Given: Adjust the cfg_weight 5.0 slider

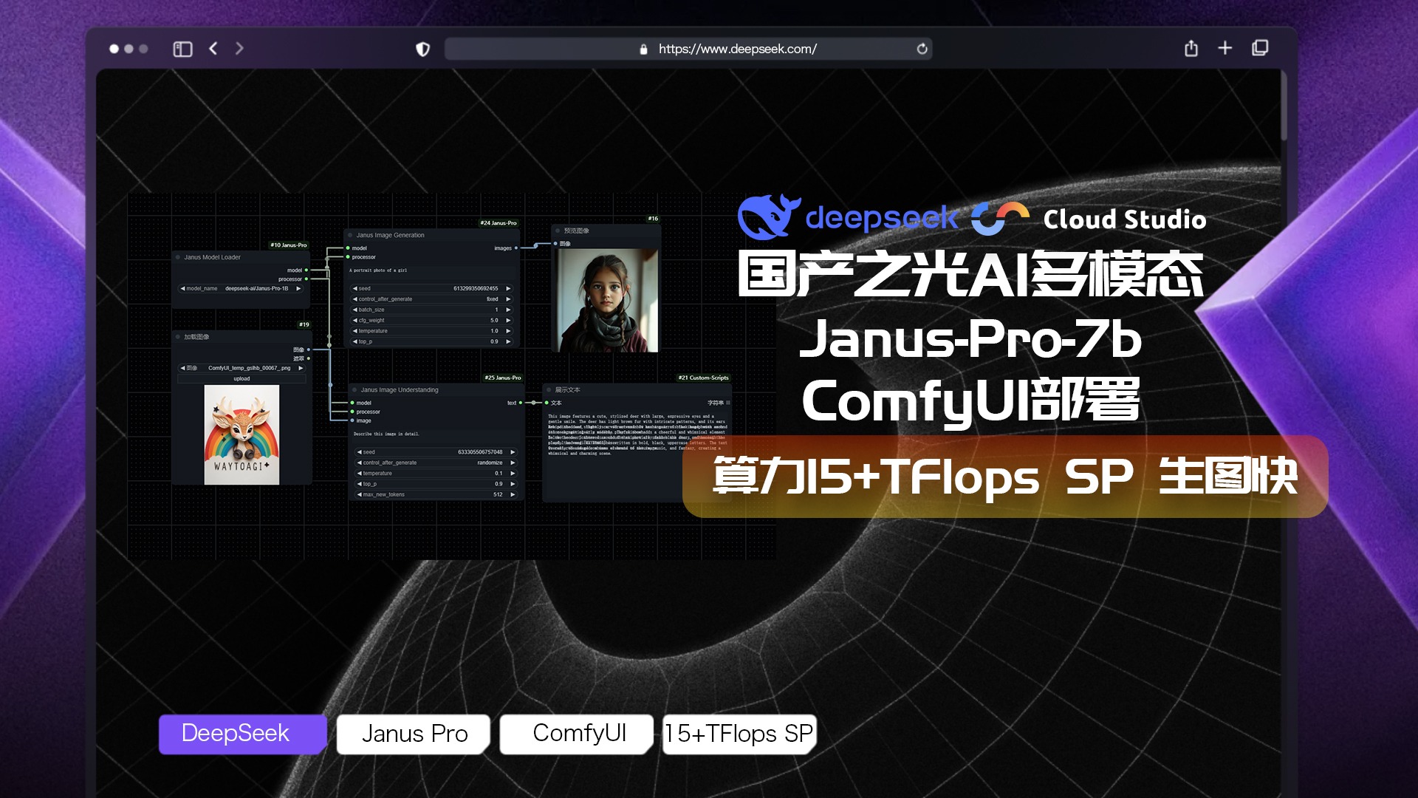Looking at the screenshot, I should pyautogui.click(x=432, y=320).
